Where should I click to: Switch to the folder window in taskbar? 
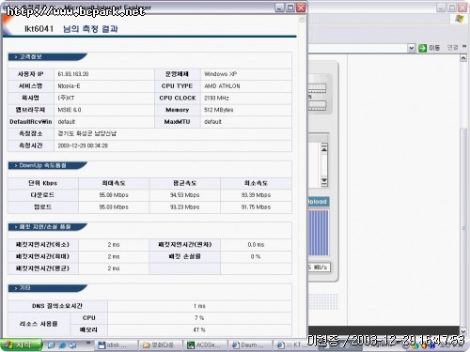(x=162, y=345)
